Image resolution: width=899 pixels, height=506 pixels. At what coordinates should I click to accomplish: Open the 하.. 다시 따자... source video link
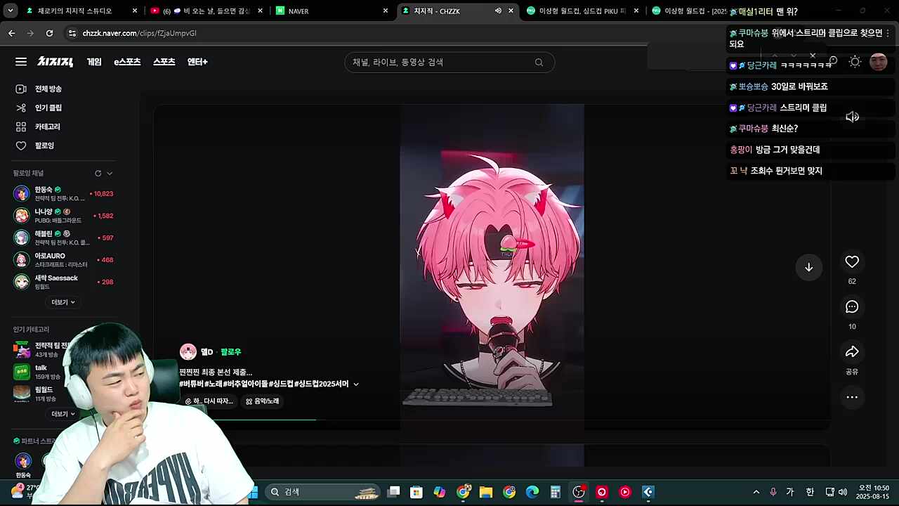pyautogui.click(x=209, y=401)
